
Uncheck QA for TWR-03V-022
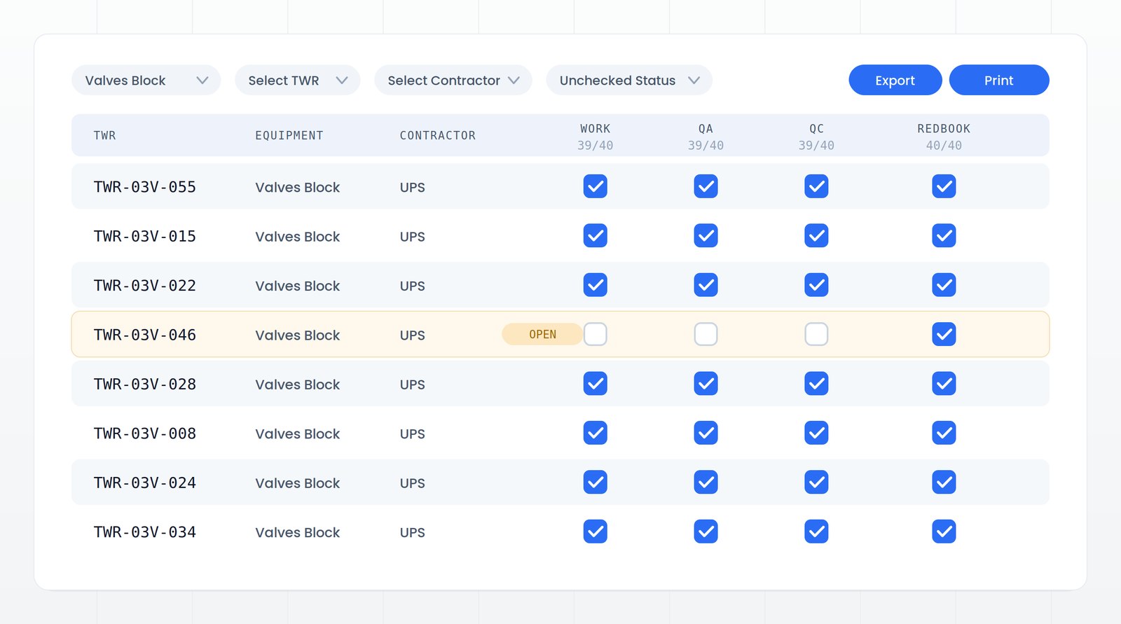[x=706, y=285]
